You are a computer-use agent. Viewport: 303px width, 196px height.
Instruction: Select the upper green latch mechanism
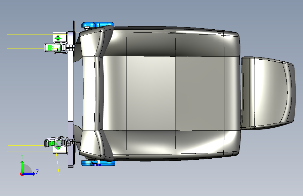point(55,47)
